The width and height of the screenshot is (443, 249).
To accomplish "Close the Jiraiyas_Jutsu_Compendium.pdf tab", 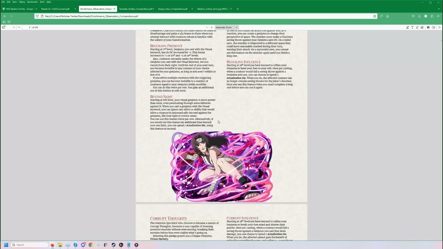I will (192, 9).
